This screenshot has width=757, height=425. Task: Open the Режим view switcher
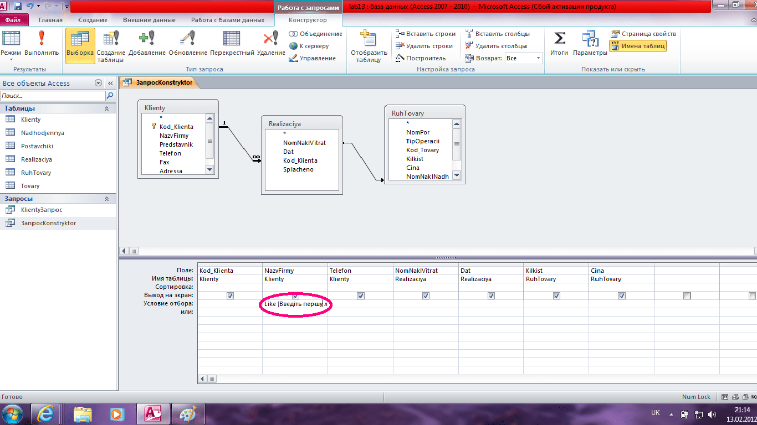click(11, 44)
